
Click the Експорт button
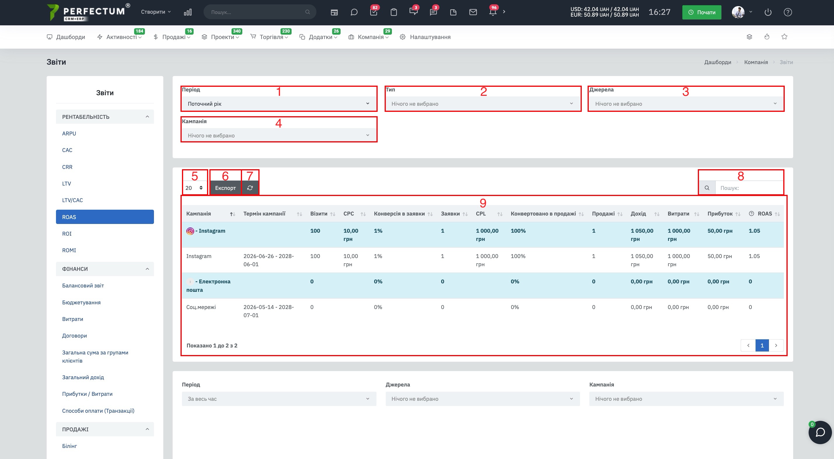tap(225, 188)
